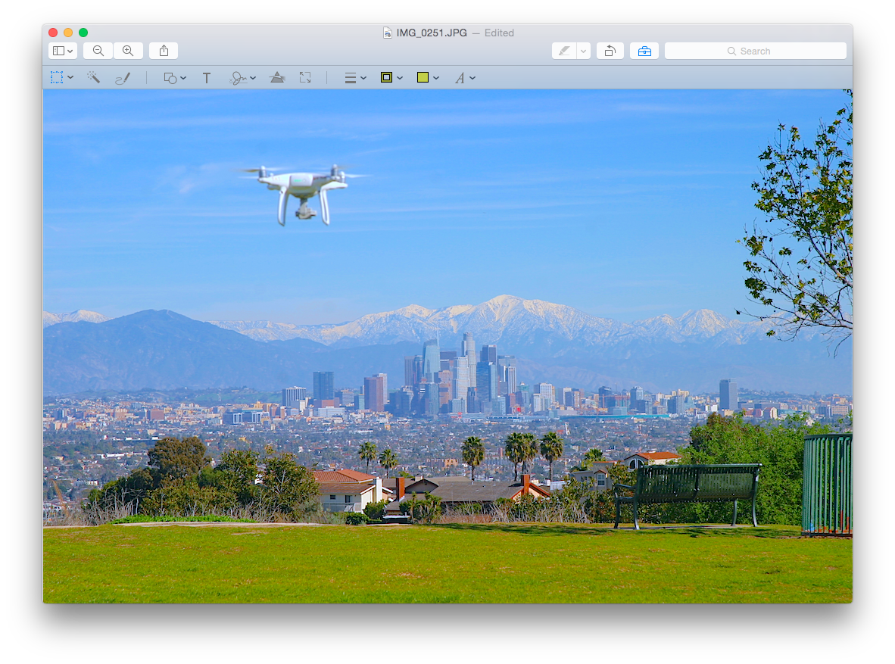Click the Zoom Out magnifier button
Image resolution: width=895 pixels, height=664 pixels.
point(98,51)
